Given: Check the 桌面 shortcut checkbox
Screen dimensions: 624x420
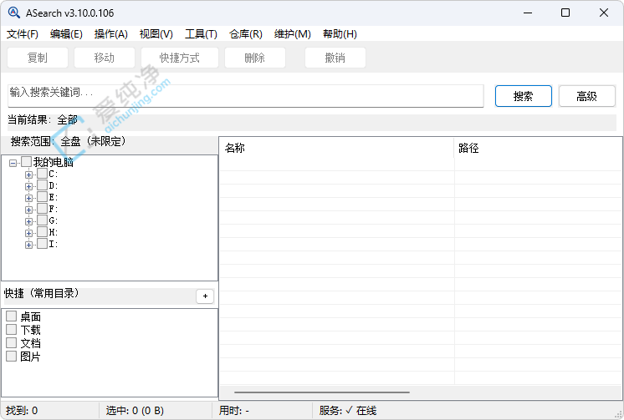Looking at the screenshot, I should 11,316.
